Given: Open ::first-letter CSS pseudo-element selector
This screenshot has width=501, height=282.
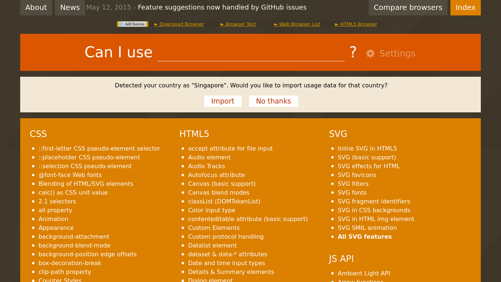Looking at the screenshot, I should coord(99,149).
